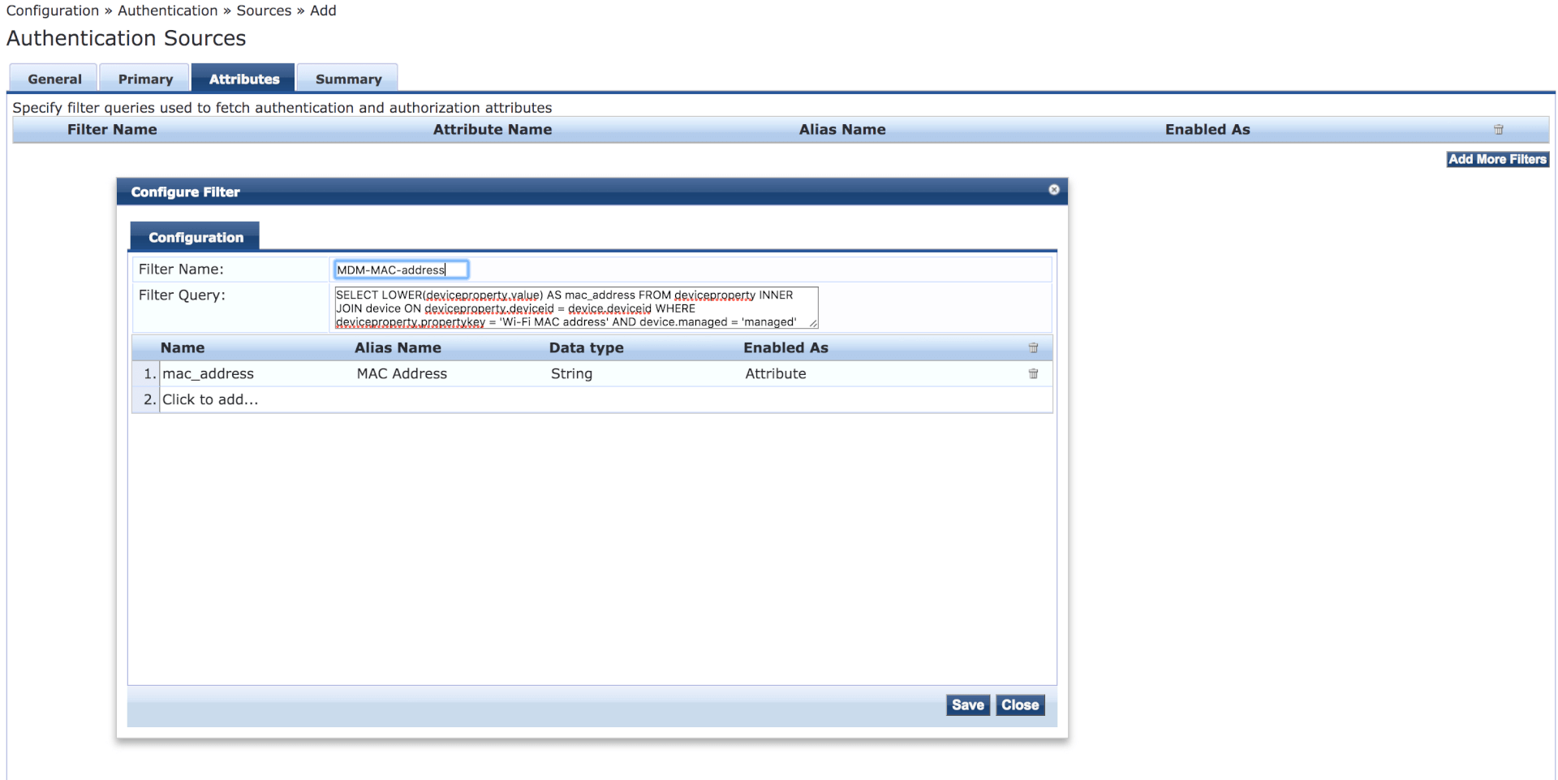Close the Configure Filter dialog with the X icon
The height and width of the screenshot is (780, 1558).
[x=1053, y=189]
